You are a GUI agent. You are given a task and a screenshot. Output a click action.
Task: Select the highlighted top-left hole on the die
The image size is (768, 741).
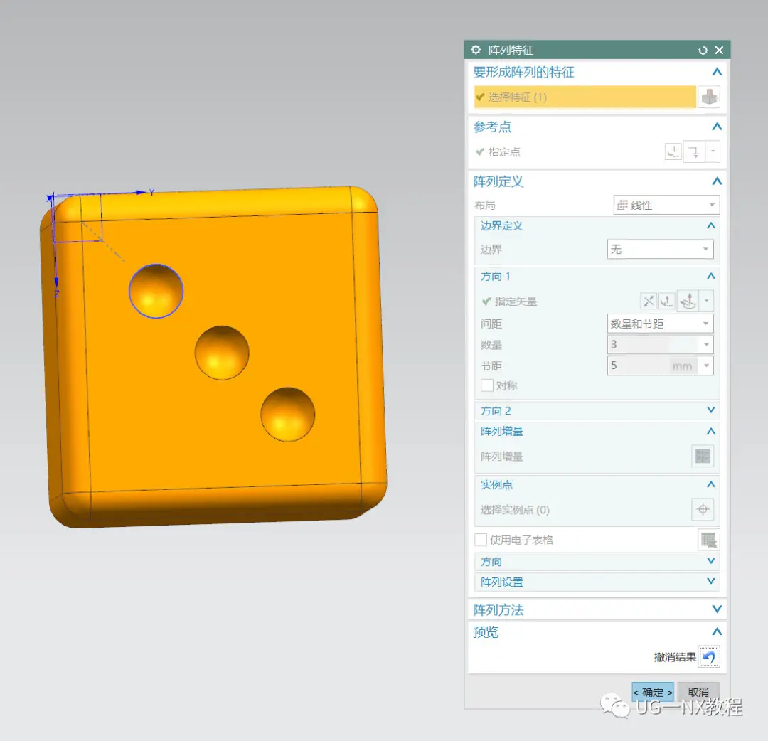tap(156, 291)
